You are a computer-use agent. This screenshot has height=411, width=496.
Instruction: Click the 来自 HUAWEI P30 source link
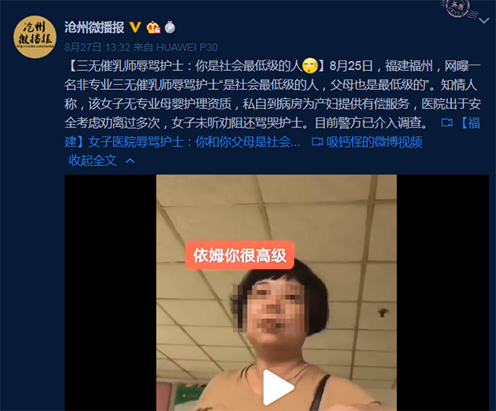[175, 47]
